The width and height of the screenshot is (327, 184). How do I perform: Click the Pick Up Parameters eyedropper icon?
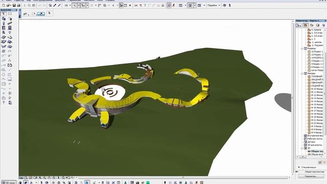click(55, 6)
